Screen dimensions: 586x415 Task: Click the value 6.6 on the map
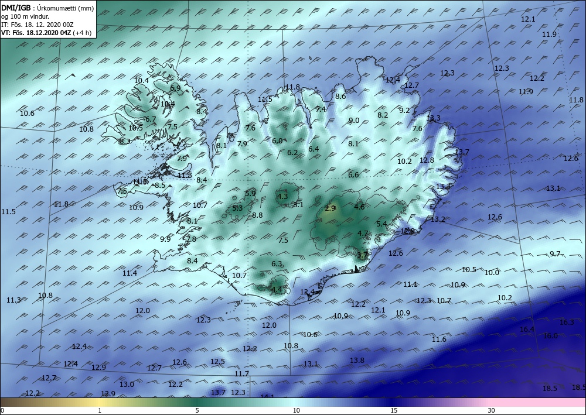click(x=353, y=174)
